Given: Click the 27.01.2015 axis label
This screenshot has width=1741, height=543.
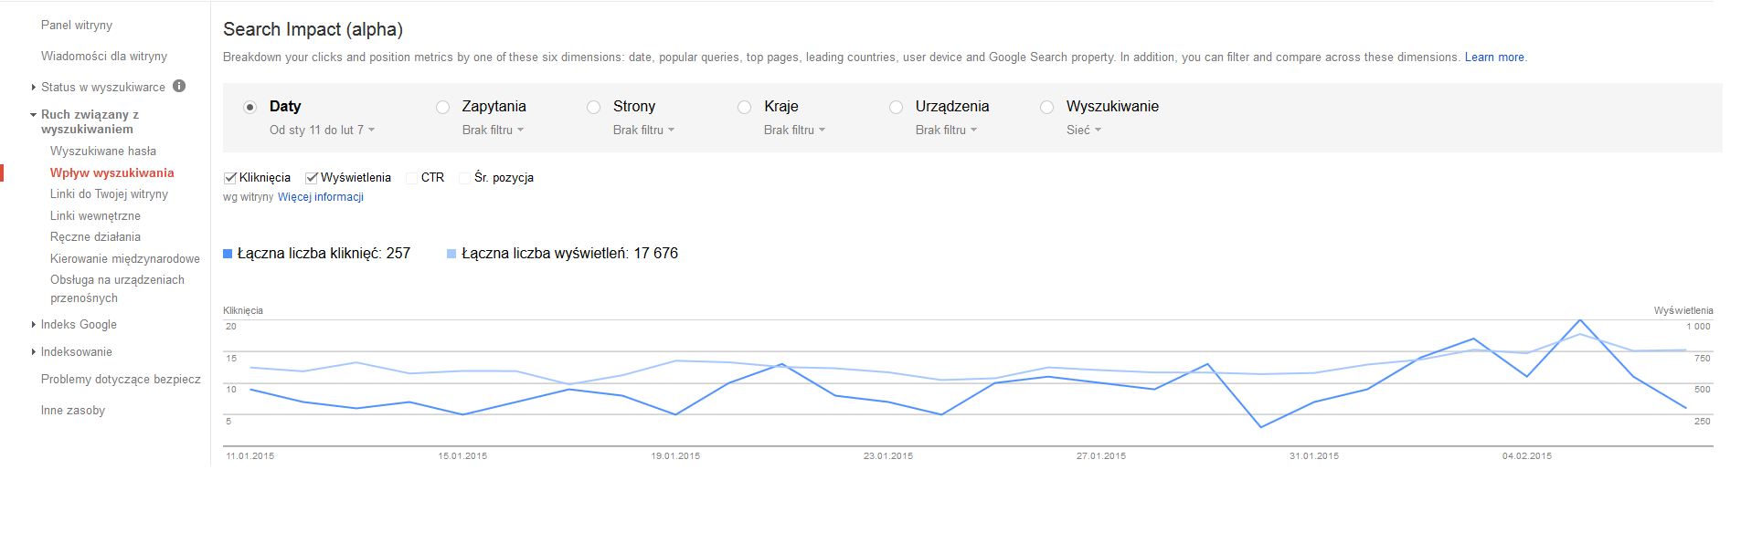Looking at the screenshot, I should [1101, 456].
